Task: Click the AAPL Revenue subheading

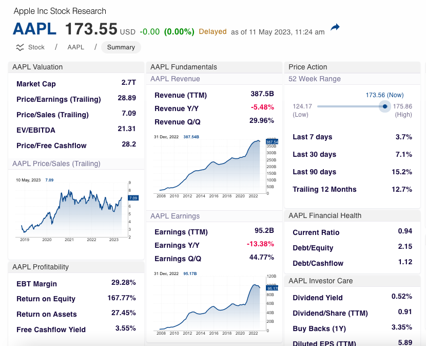Action: (x=175, y=79)
